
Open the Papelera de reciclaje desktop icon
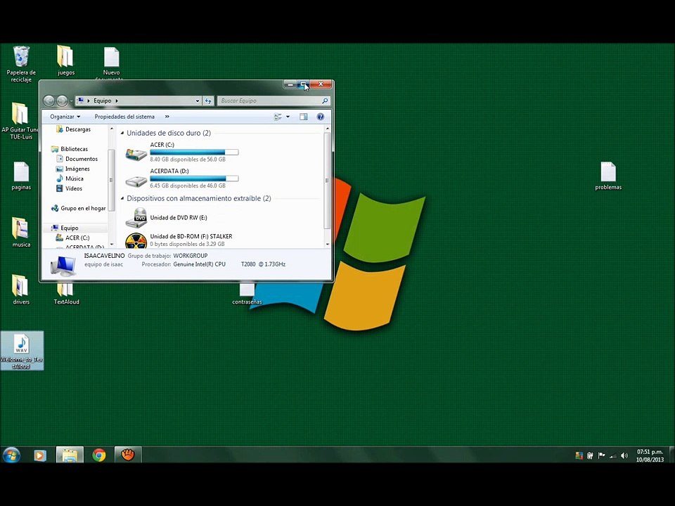[x=20, y=64]
